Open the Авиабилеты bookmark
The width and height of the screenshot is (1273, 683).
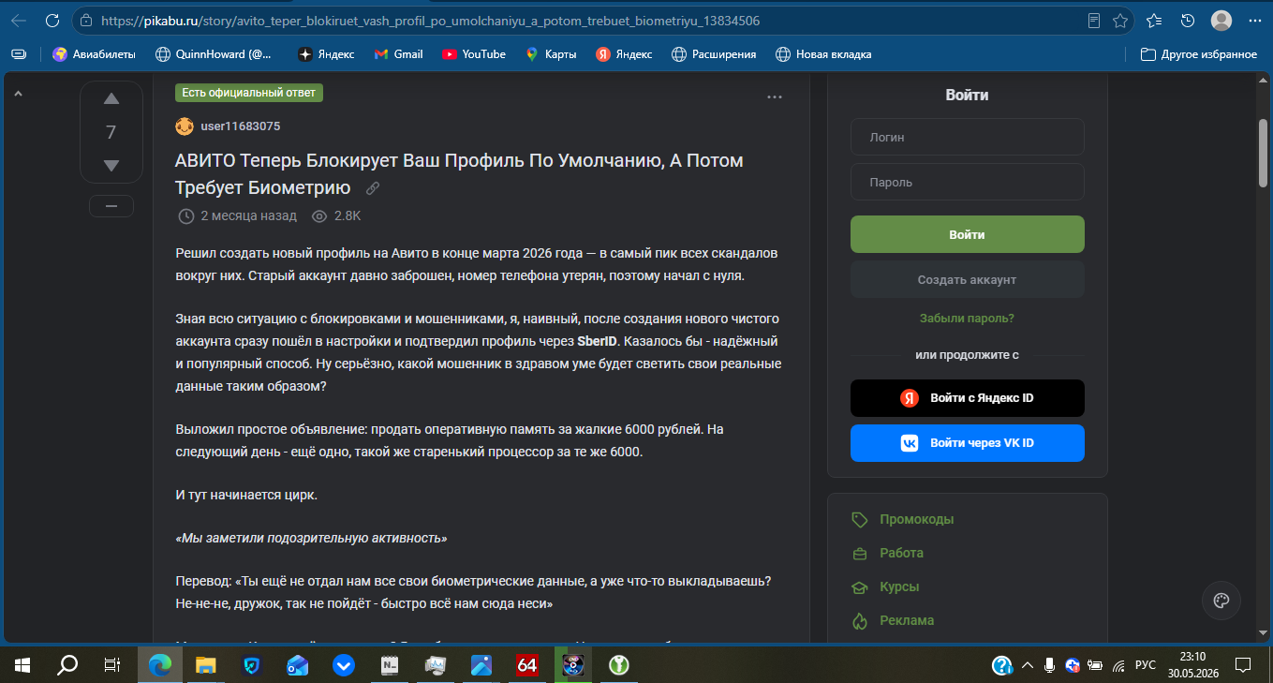pos(94,54)
